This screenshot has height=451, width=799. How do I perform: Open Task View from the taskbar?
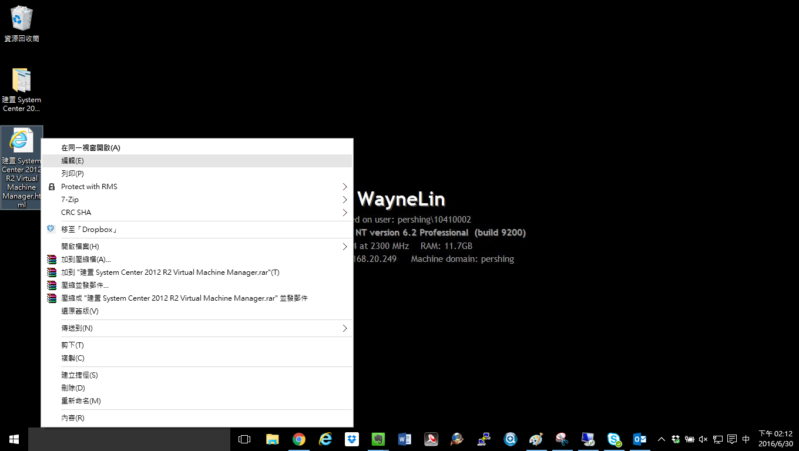click(x=244, y=439)
